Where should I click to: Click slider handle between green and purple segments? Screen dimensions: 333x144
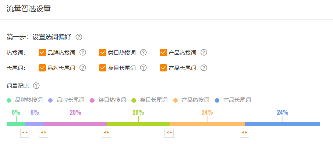click(25, 133)
